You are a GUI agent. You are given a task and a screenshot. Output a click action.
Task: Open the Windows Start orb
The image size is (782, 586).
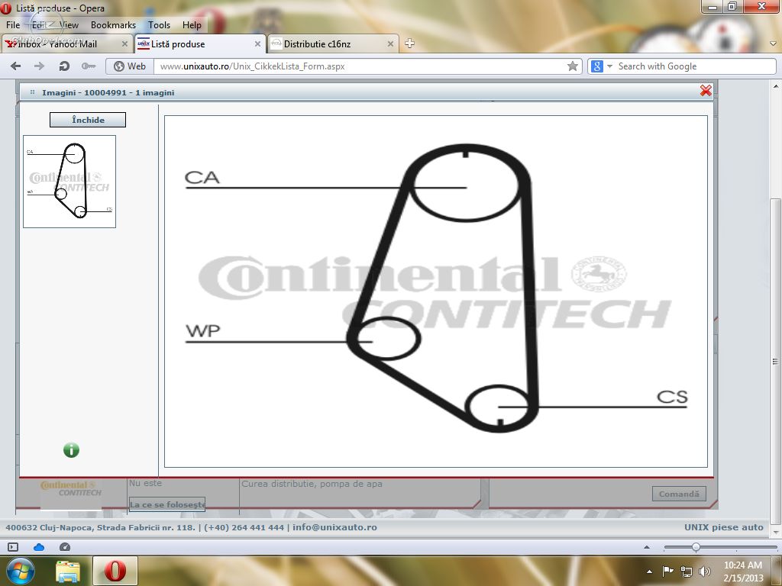click(20, 571)
